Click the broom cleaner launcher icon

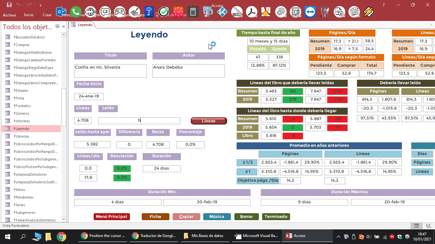pyautogui.click(x=134, y=12)
